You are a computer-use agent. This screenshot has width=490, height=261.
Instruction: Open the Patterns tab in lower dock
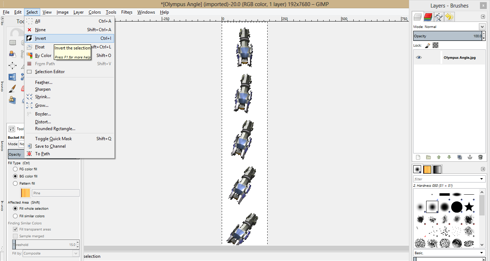pyautogui.click(x=428, y=169)
